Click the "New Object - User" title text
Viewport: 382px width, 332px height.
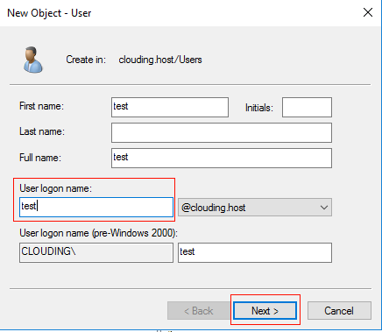(x=49, y=13)
